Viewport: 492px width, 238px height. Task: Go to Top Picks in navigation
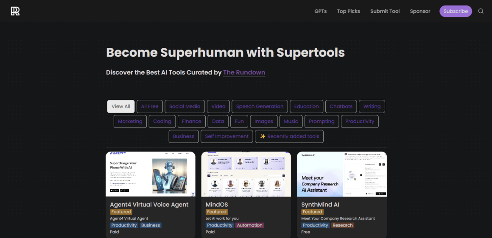coord(348,11)
